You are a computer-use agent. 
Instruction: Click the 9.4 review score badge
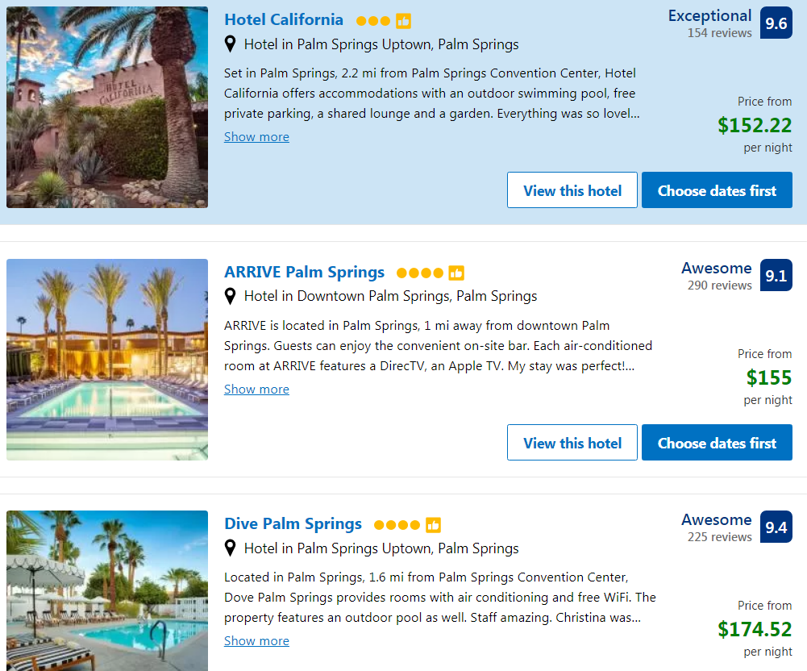coord(776,527)
